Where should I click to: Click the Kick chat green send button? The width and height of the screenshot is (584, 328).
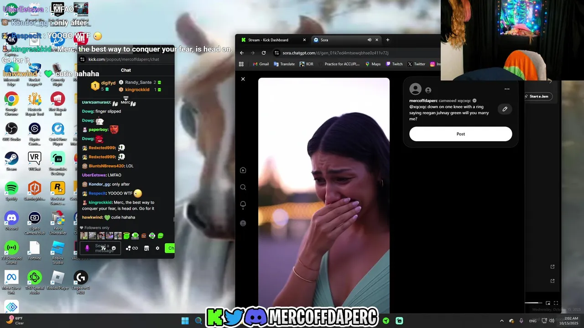coord(170,248)
